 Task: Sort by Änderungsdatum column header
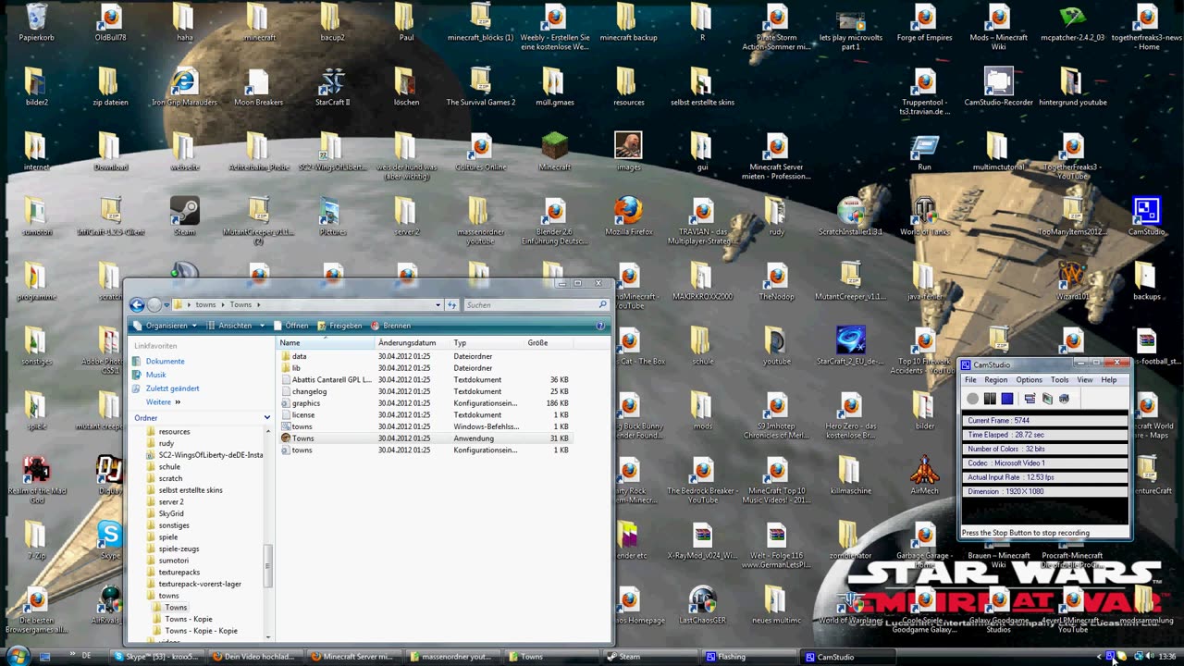(x=413, y=343)
